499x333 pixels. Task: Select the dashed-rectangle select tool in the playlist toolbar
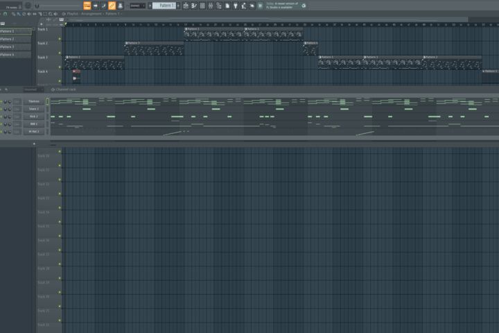point(45,14)
